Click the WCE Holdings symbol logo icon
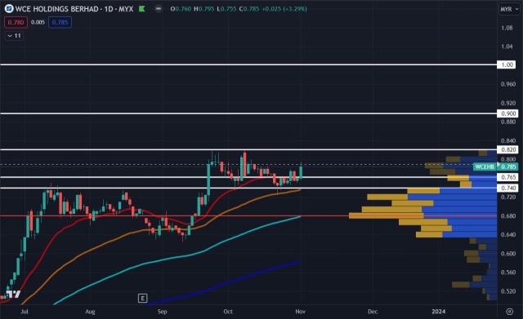 [x=9, y=9]
